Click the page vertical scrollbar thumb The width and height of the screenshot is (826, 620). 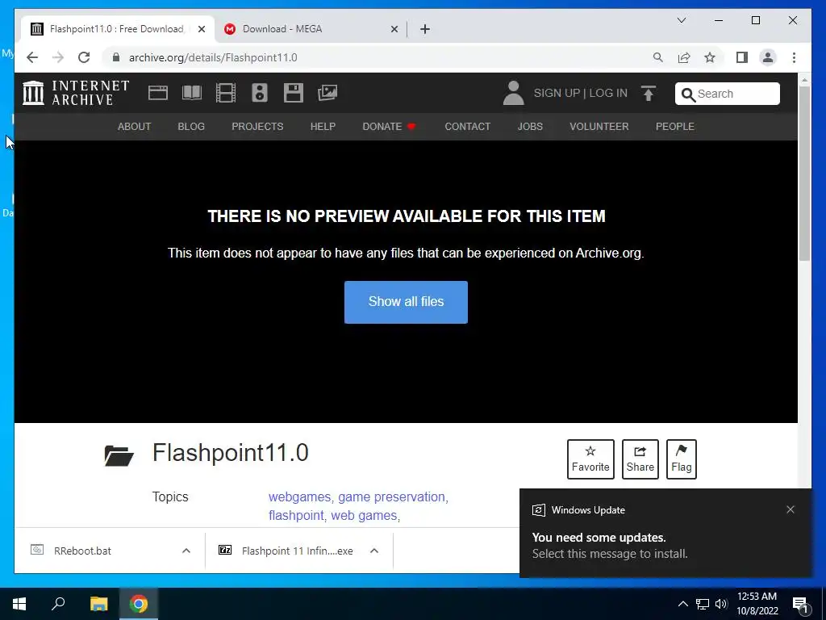pos(804,174)
